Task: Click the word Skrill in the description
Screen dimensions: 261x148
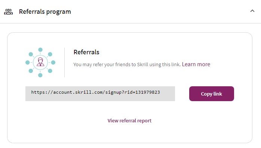Action: pos(142,64)
